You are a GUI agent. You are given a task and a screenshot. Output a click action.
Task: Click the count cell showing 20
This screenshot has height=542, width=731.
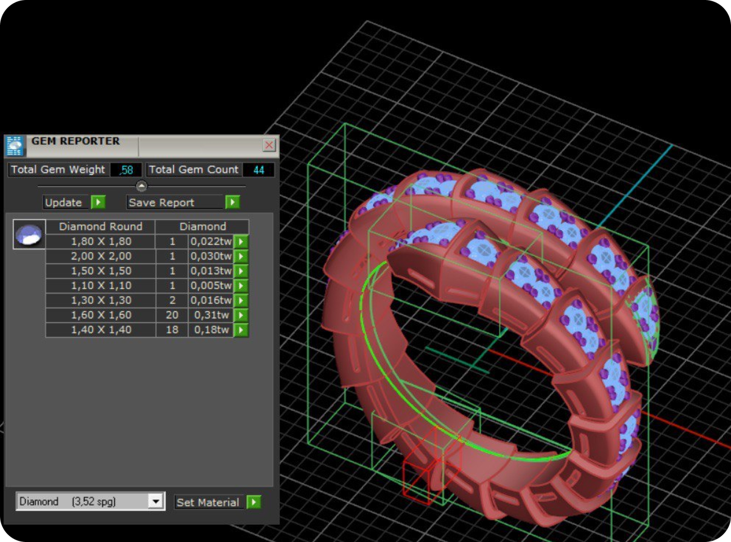pyautogui.click(x=172, y=315)
